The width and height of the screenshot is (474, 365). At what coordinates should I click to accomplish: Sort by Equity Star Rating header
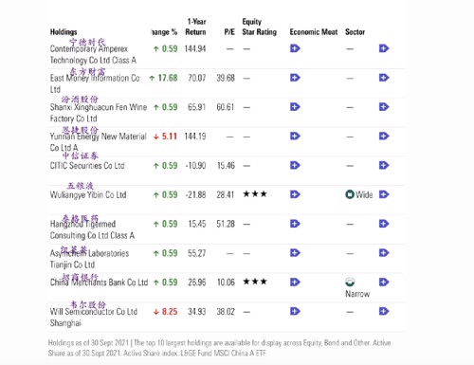pyautogui.click(x=259, y=27)
